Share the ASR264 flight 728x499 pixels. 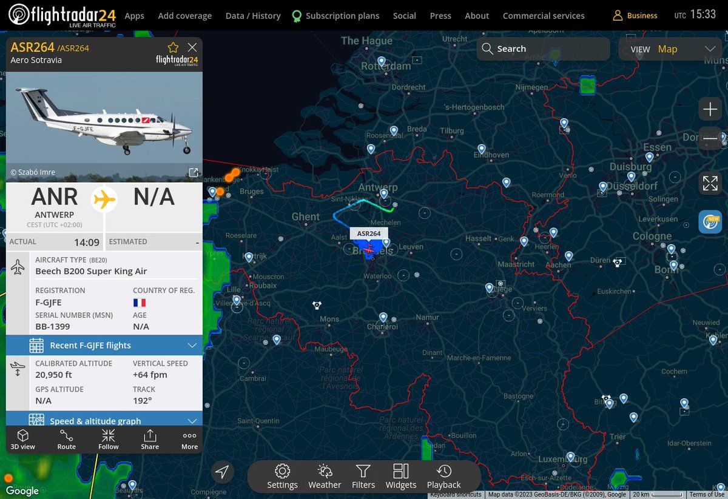pos(150,440)
